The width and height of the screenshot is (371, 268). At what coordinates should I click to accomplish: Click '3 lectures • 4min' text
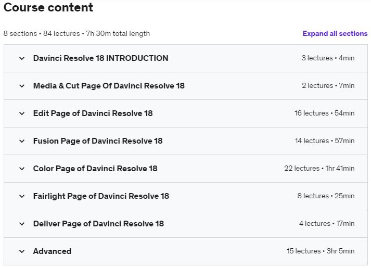(x=328, y=58)
